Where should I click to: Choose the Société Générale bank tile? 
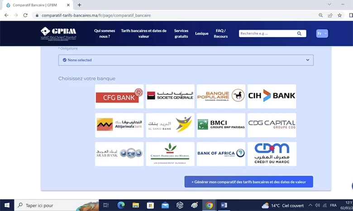click(x=170, y=96)
